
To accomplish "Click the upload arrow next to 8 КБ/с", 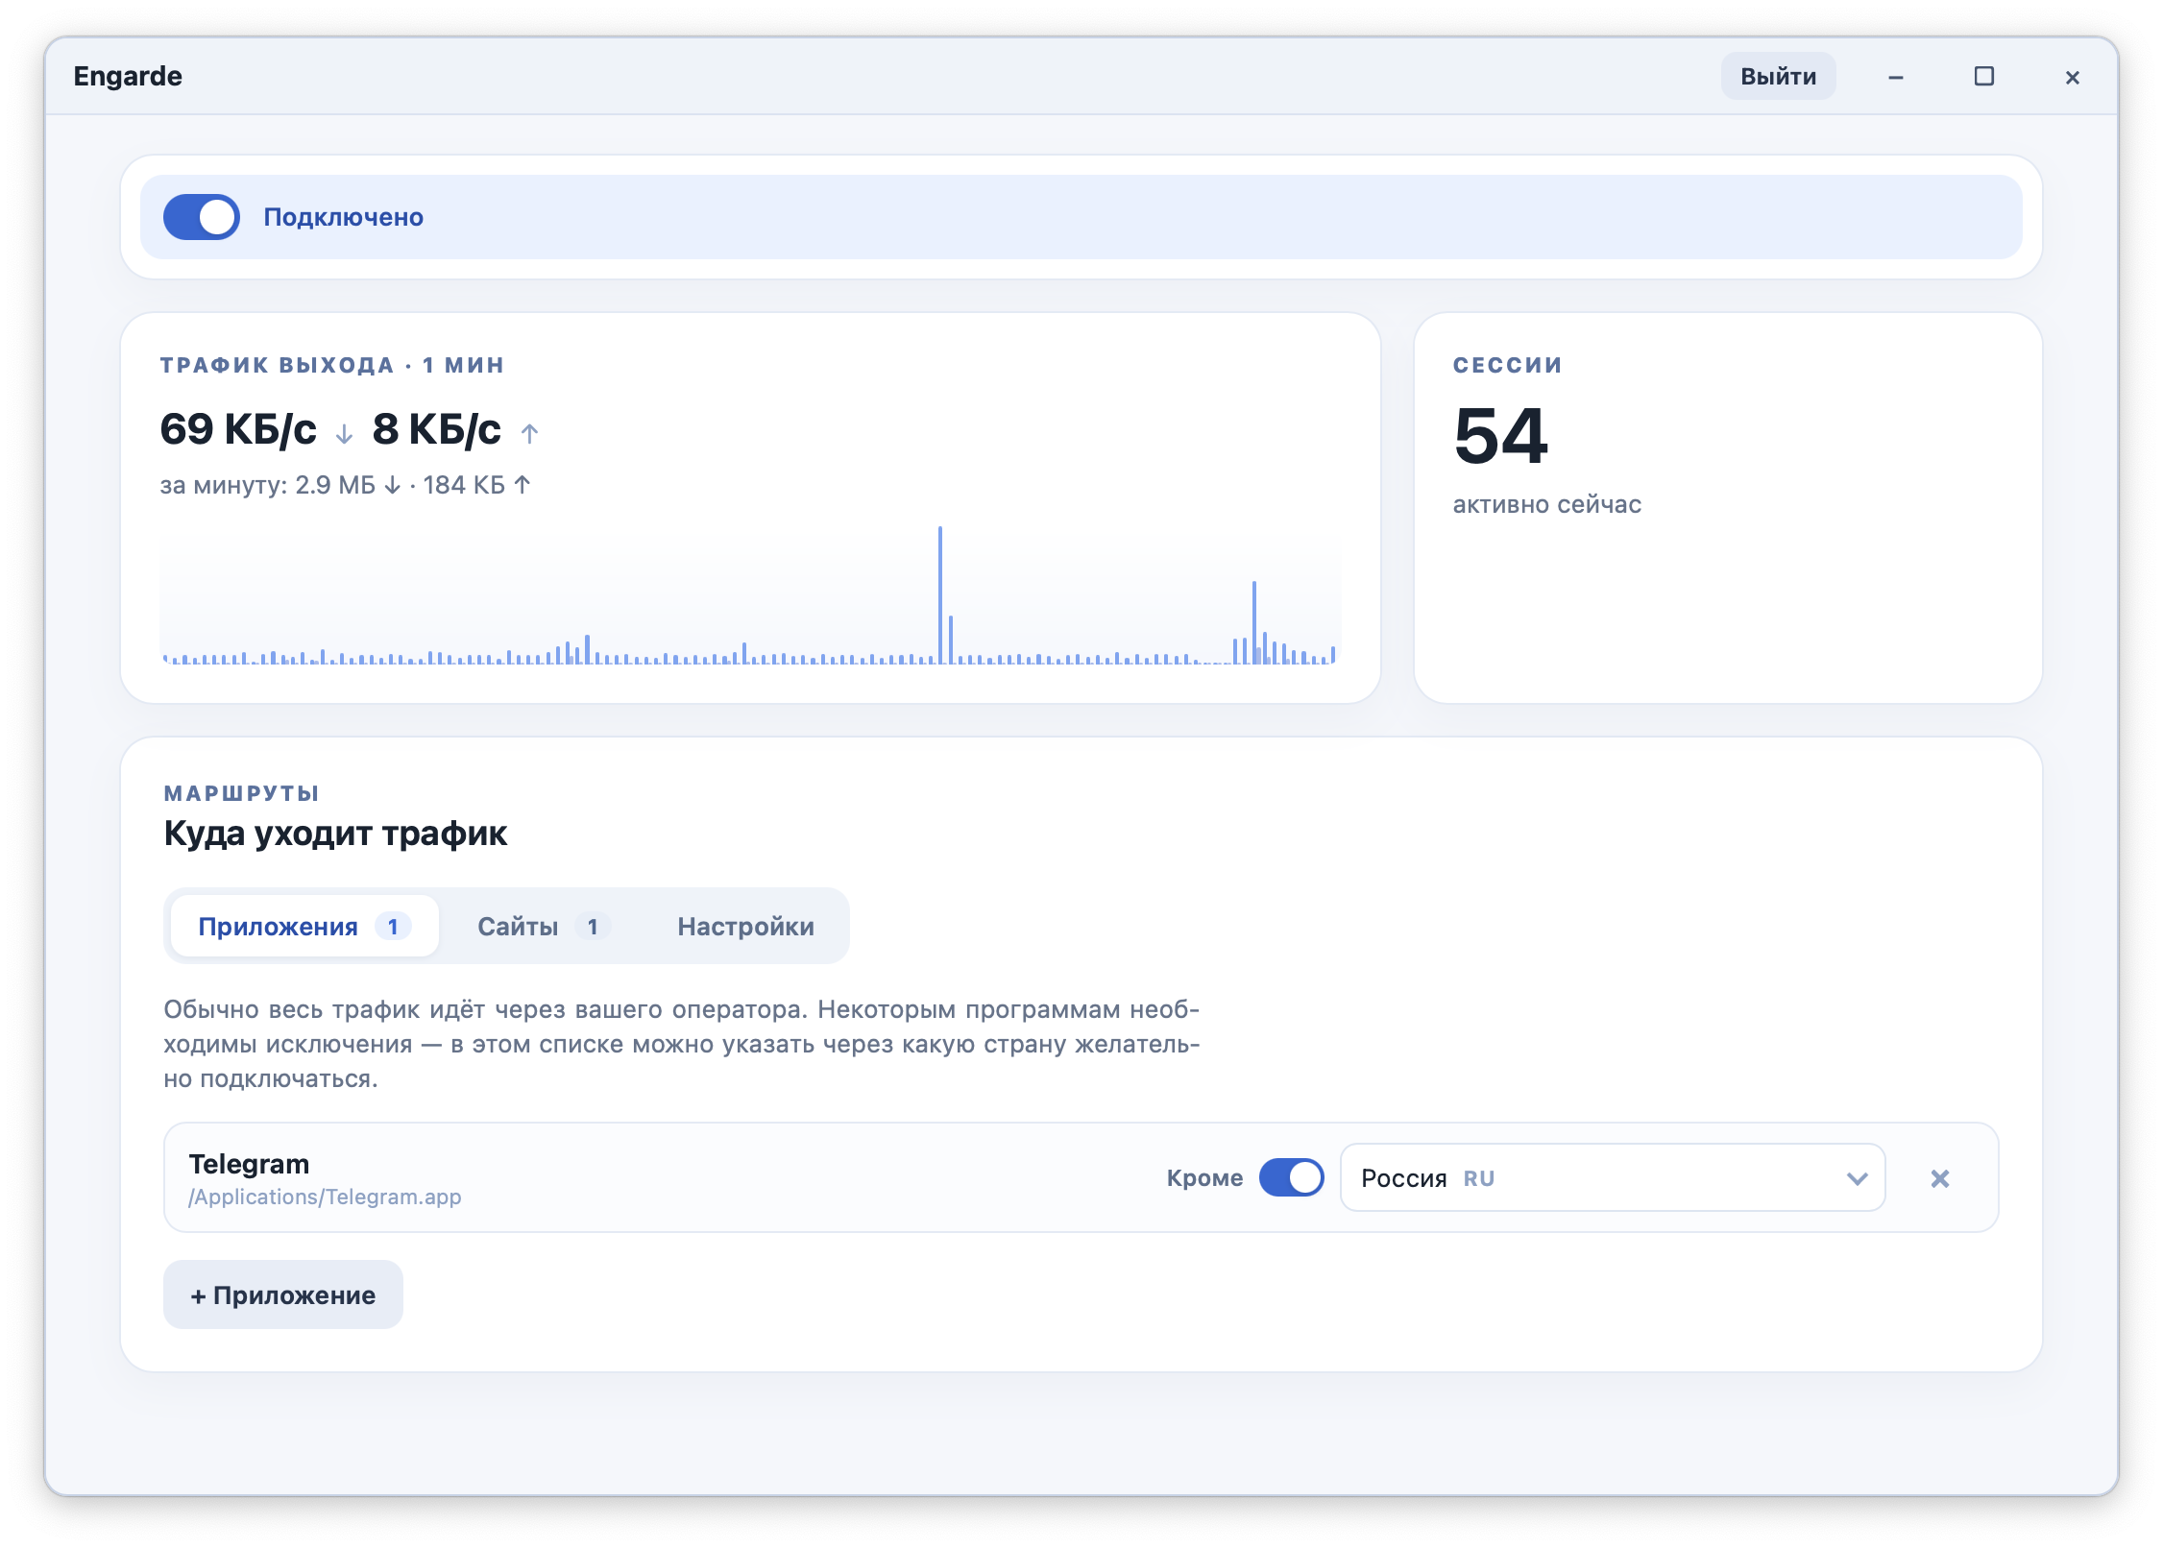I will (x=529, y=433).
